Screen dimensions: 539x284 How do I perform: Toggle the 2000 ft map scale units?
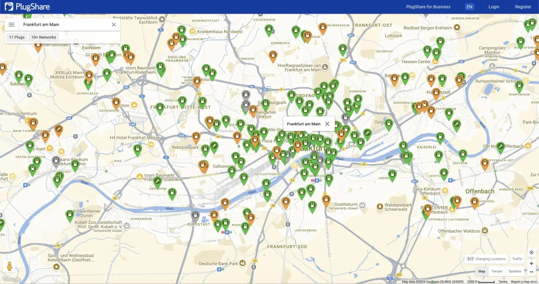tap(481, 281)
